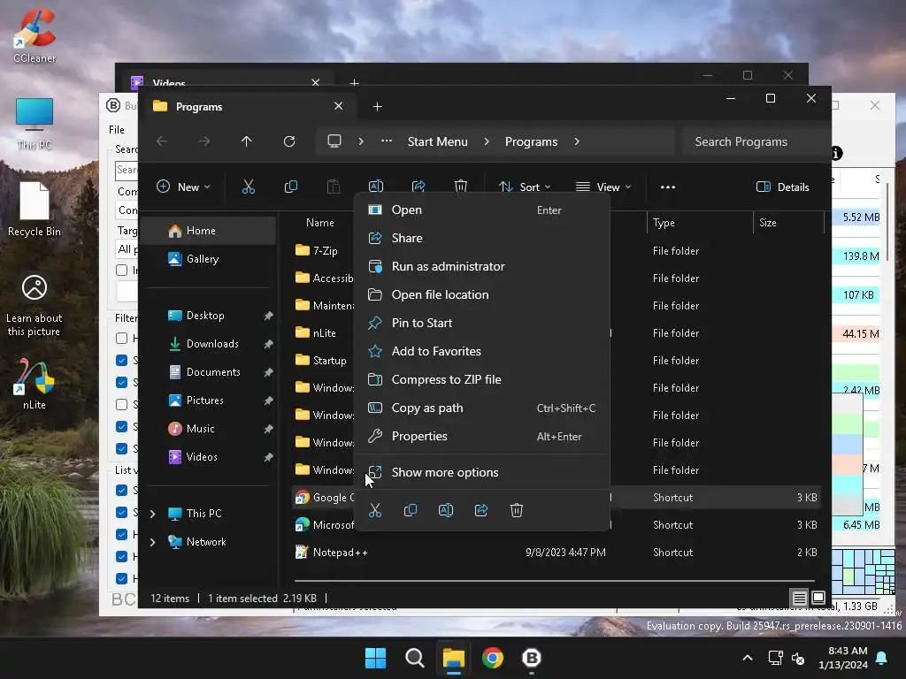The width and height of the screenshot is (906, 679).
Task: Select the nLite desktop icon
Action: (x=35, y=384)
